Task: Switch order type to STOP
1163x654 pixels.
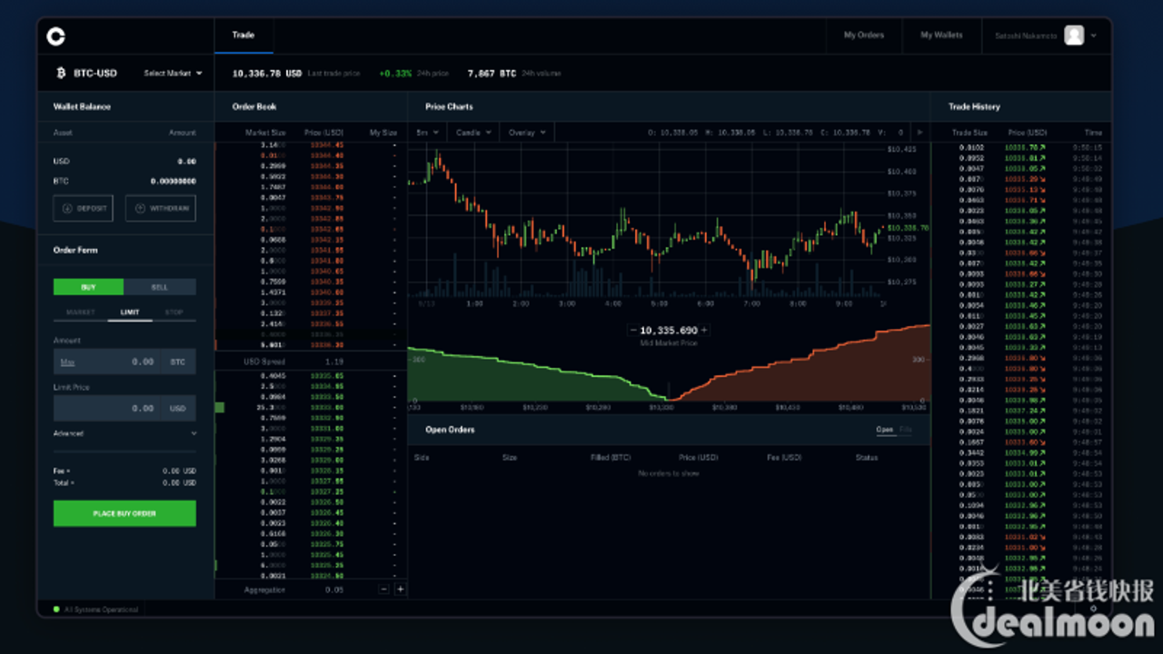Action: (174, 312)
